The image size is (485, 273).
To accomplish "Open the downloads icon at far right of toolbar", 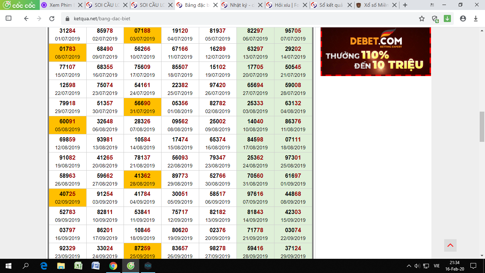I will pos(476,19).
